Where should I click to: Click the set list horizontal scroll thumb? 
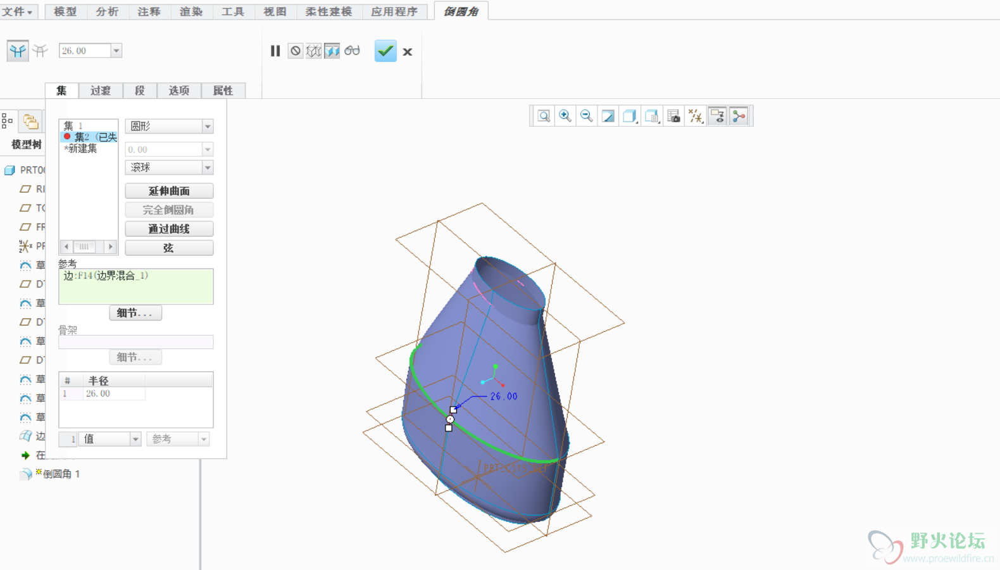pos(84,246)
